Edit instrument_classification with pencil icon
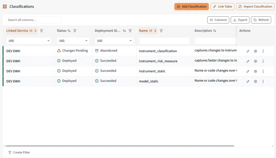Screen dimensions: 276x158 coord(248,51)
